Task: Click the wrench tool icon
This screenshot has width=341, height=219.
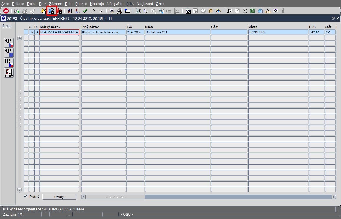Action: [x=93, y=11]
